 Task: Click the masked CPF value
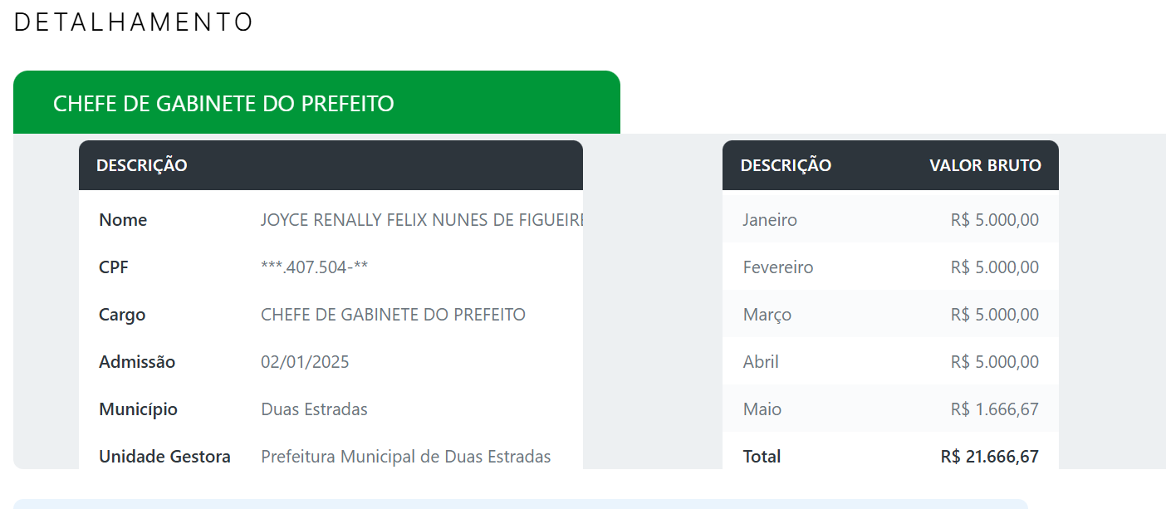315,267
